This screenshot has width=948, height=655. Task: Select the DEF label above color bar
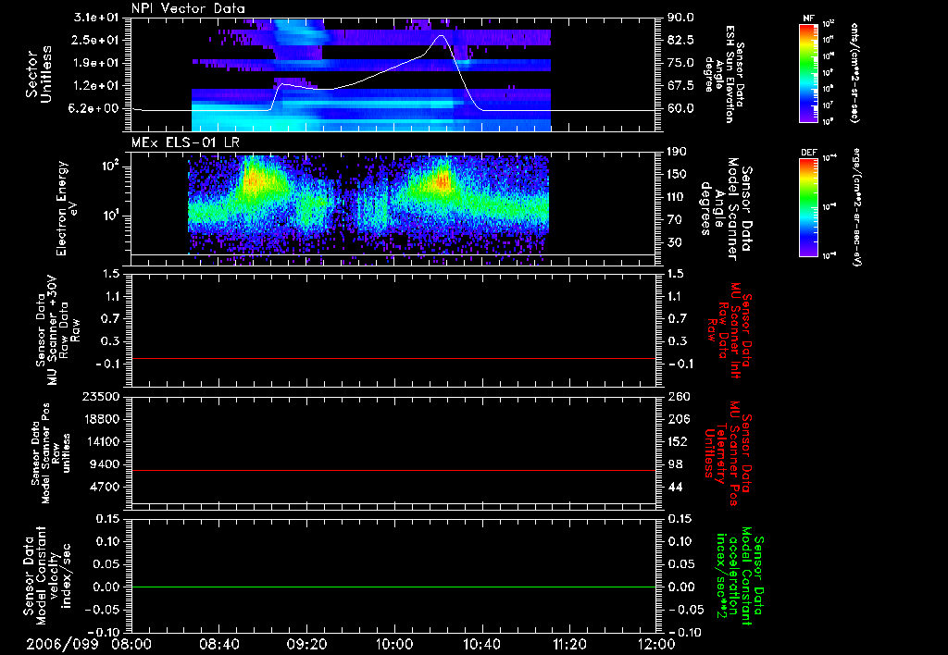click(808, 153)
